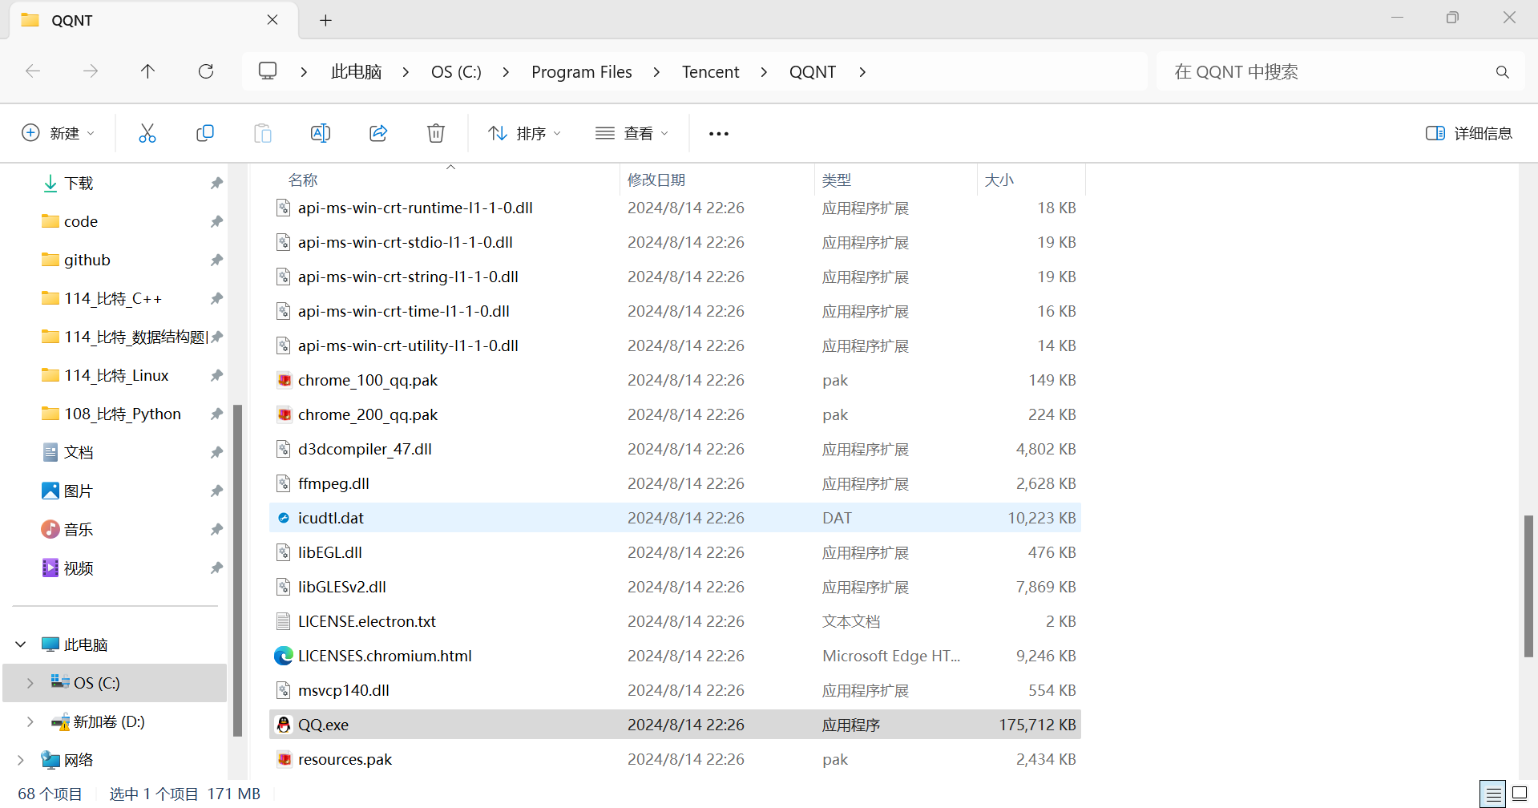Select LICENSE.electron.txt file
The height and width of the screenshot is (808, 1538).
[x=367, y=621]
